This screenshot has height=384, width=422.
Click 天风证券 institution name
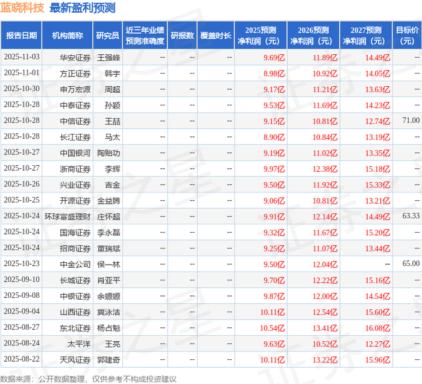click(75, 360)
